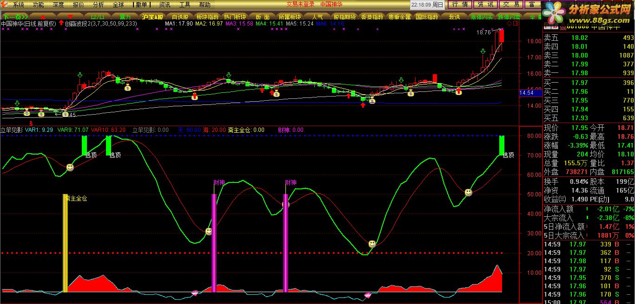Open the 报价 menu
The height and width of the screenshot is (304, 635).
79,5
